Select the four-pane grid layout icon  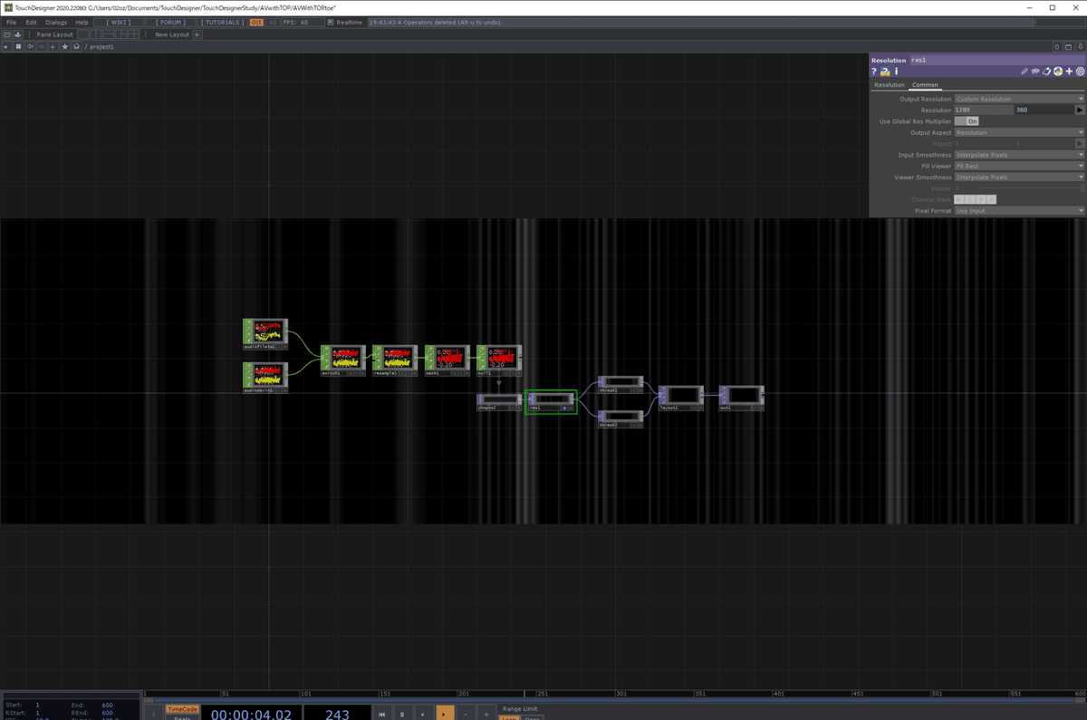click(134, 34)
